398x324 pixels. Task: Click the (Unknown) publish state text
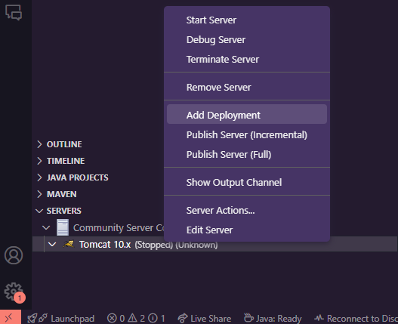point(196,245)
